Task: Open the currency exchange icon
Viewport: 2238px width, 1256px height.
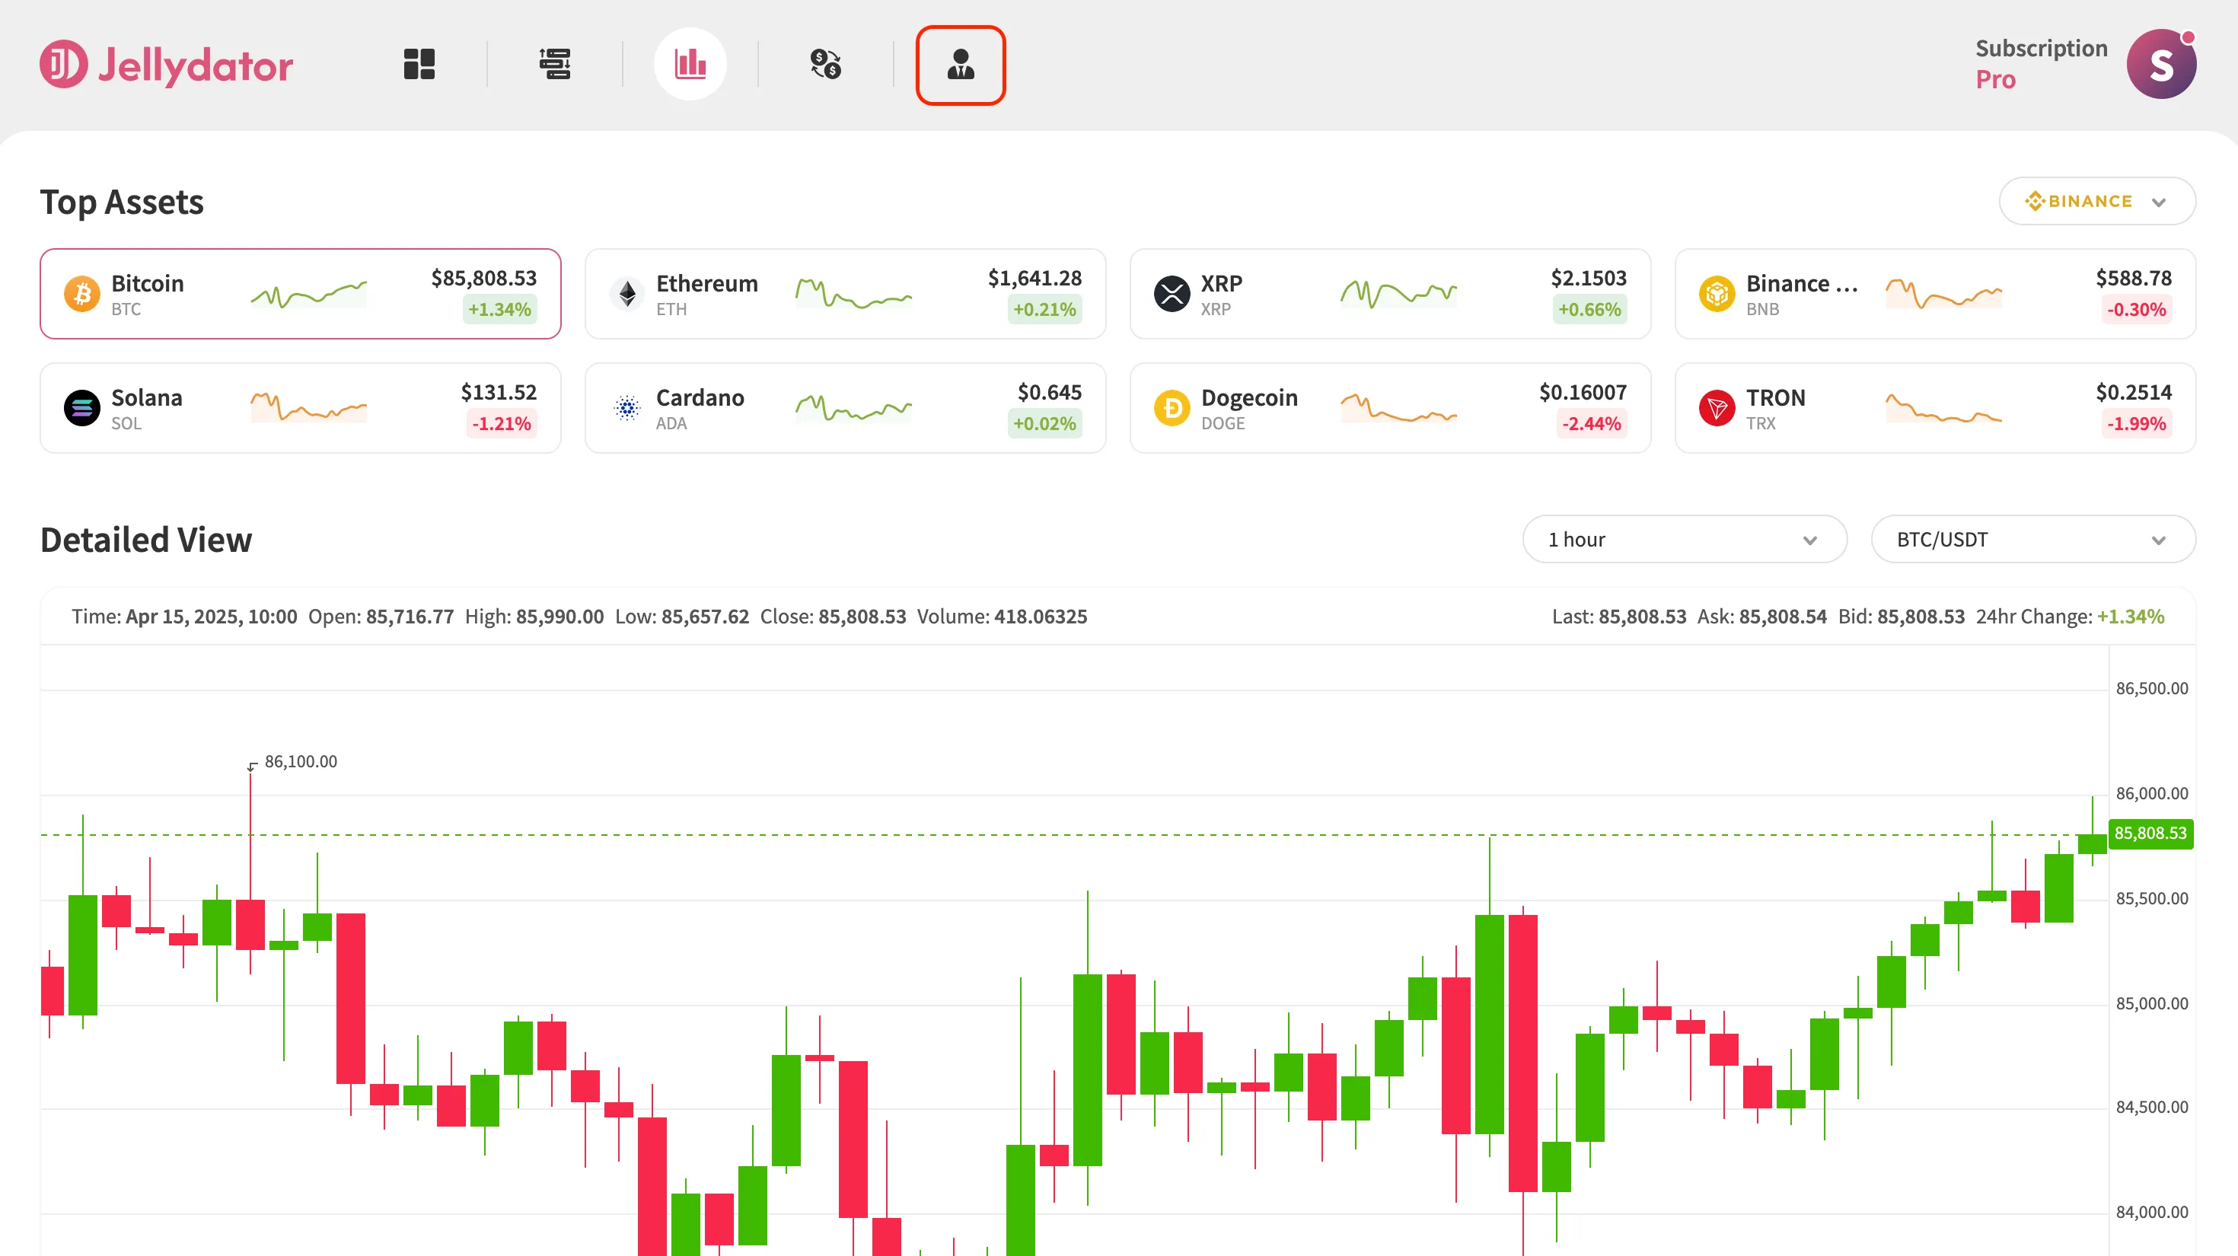Action: click(825, 64)
